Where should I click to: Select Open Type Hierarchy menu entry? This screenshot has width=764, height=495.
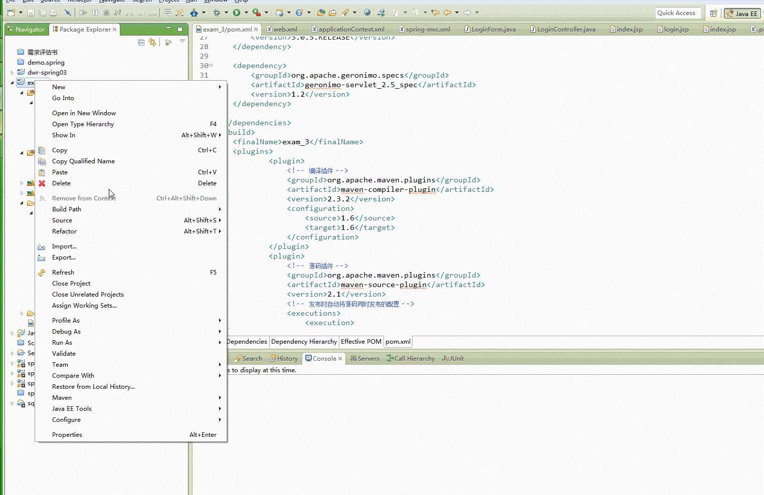pyautogui.click(x=131, y=124)
